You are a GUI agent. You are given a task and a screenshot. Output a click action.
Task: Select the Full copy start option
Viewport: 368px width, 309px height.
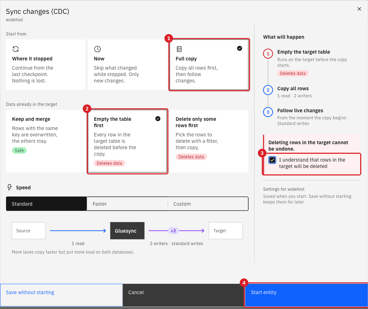[209, 65]
